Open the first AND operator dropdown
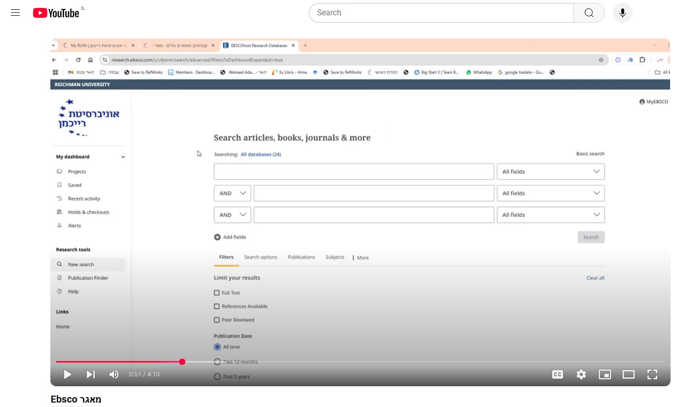677x407 pixels. (x=232, y=193)
